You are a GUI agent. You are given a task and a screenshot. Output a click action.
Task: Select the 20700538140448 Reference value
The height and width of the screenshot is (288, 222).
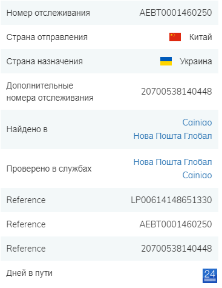[x=177, y=249]
